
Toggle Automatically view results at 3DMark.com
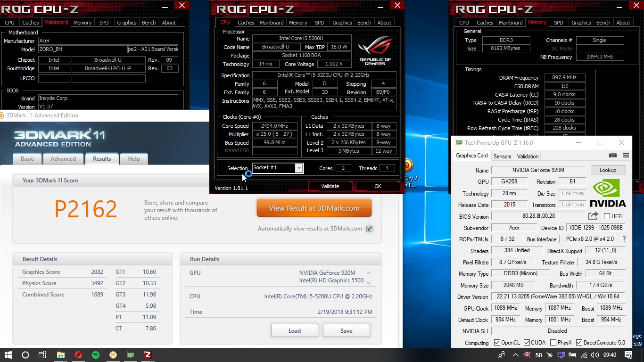click(x=369, y=229)
